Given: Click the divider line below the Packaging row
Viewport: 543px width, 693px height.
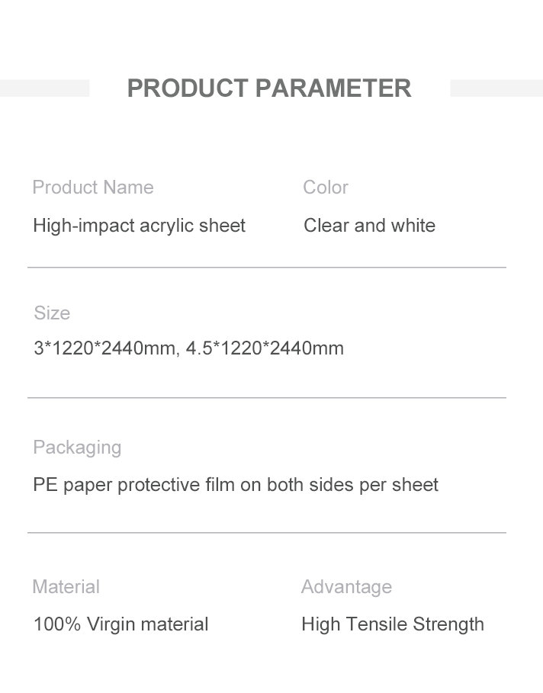Looking at the screenshot, I should 267,532.
